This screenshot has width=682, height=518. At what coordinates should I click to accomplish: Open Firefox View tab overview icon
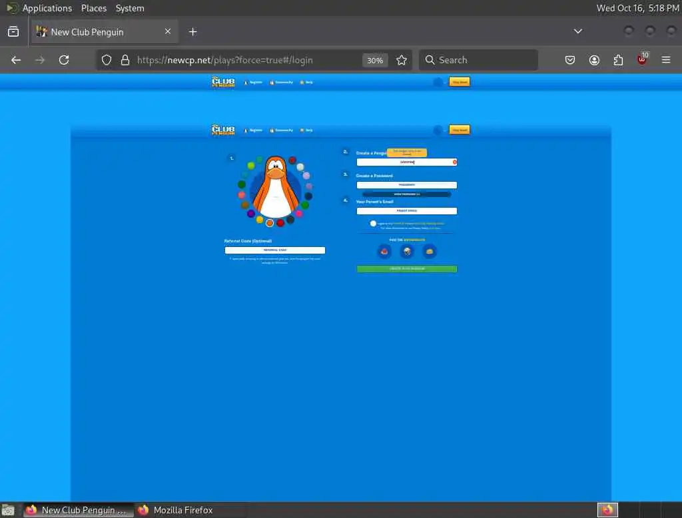click(13, 32)
